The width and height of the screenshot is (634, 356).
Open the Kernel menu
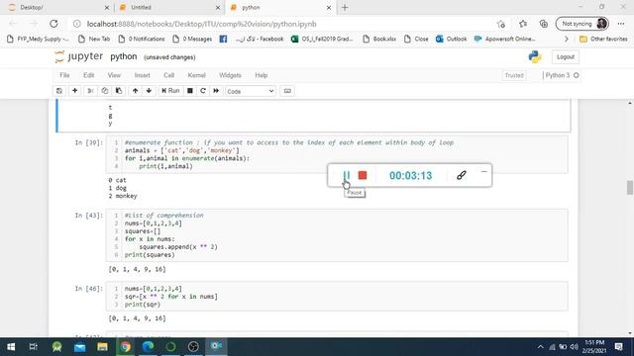coord(196,75)
